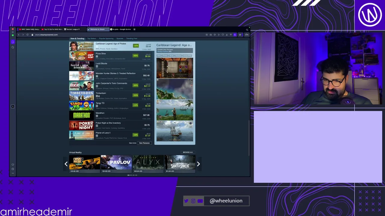
Task: Open the Lucid Blocks game row
Action: (x=112, y=66)
